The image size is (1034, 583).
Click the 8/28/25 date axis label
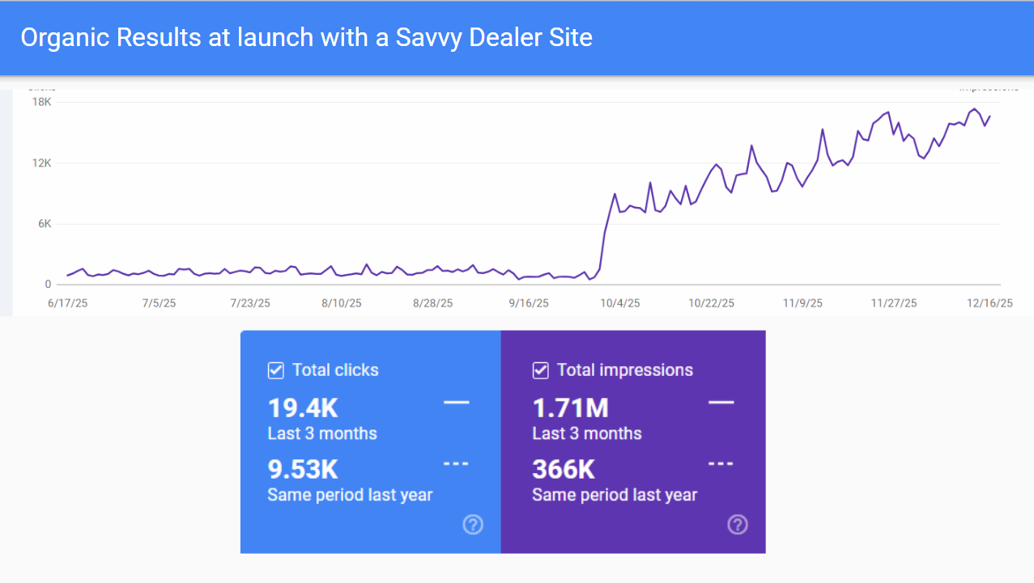point(433,303)
